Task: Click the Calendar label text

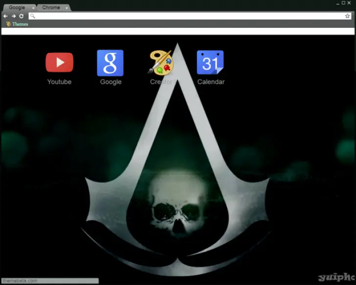Action: tap(211, 82)
